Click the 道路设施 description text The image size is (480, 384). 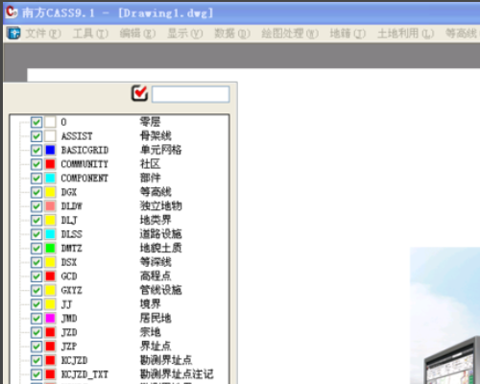(160, 234)
